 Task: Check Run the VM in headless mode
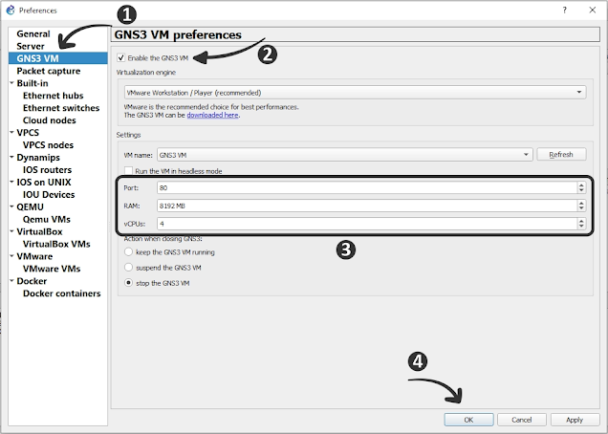point(128,171)
